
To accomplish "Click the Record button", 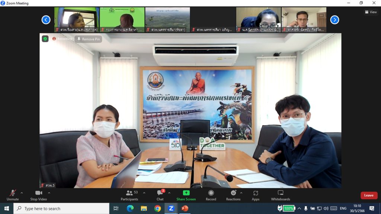I will click(211, 195).
